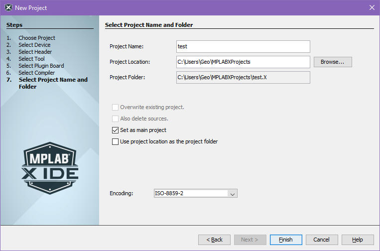Click the Browse button for project location
The height and width of the screenshot is (251, 380).
click(332, 62)
